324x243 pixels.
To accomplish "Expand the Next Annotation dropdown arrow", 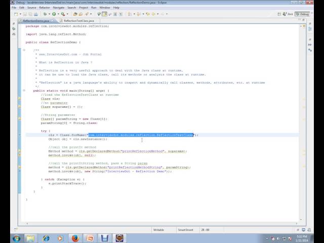I will [x=134, y=14].
